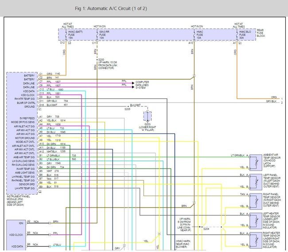Click the IGN 3 RR 10A fuse symbol

[97, 35]
